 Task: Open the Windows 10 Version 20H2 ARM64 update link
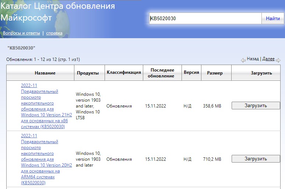click(46, 159)
